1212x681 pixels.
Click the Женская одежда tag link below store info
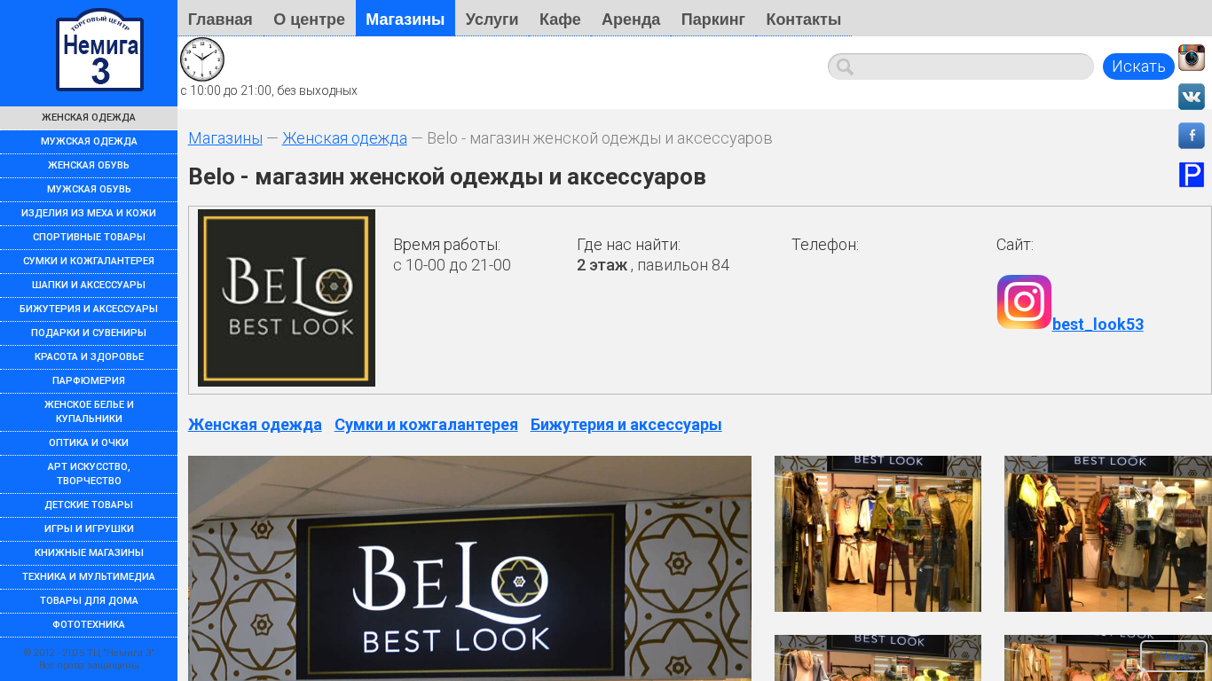[x=255, y=425]
